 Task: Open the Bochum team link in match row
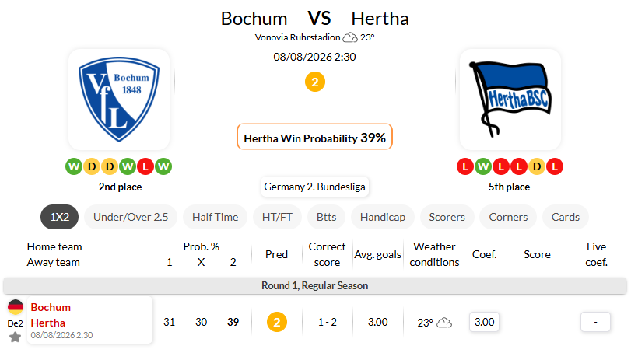pyautogui.click(x=51, y=307)
